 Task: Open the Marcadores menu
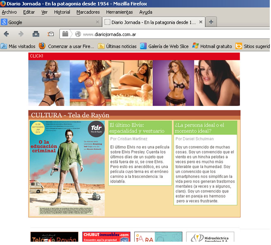88,12
